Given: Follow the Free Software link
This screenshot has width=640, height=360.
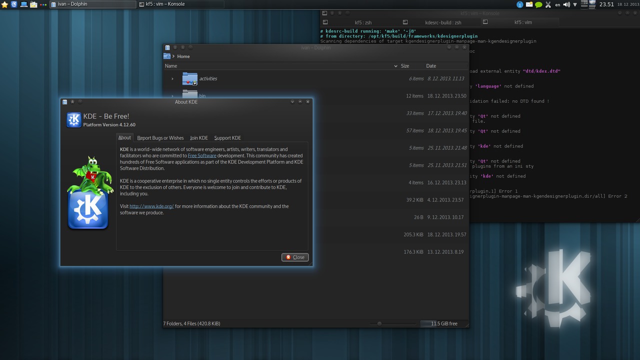Looking at the screenshot, I should click(202, 155).
